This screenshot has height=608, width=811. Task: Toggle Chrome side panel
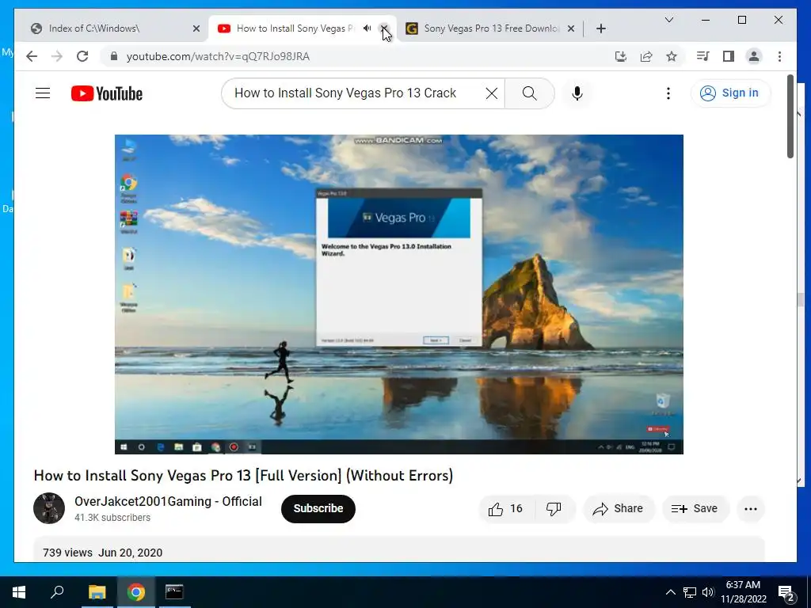click(x=729, y=56)
